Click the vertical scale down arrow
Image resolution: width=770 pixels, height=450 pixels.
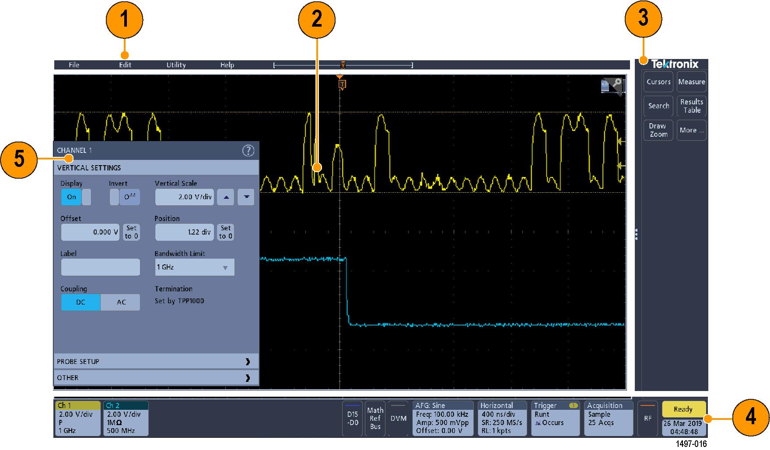pos(246,197)
